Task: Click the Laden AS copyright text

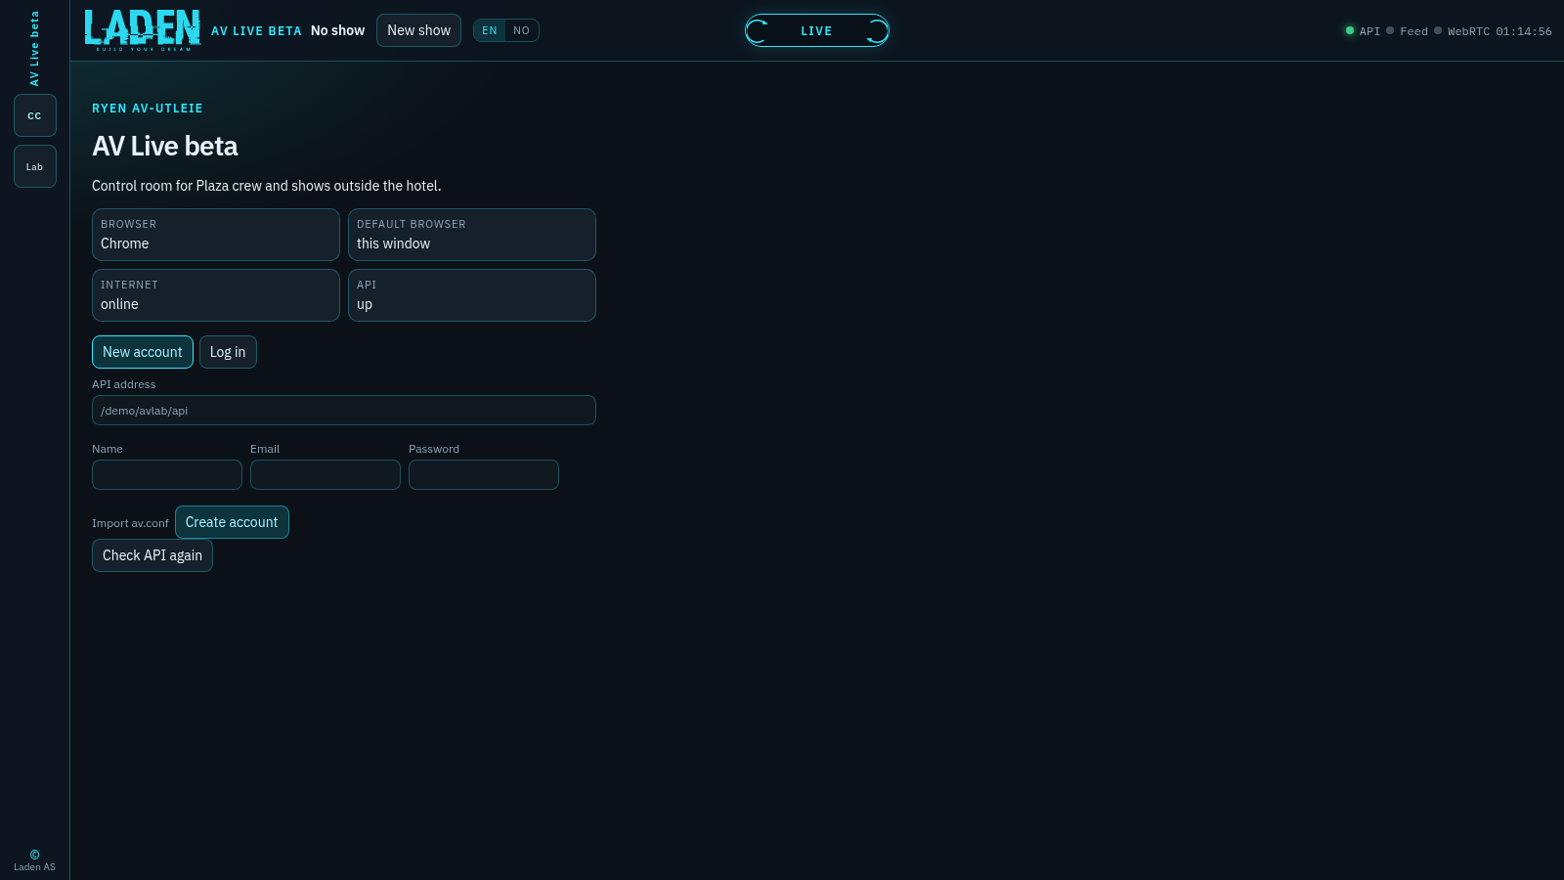Action: pos(35,860)
